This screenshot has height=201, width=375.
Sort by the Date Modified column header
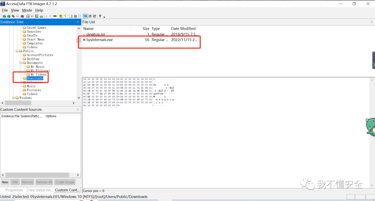click(x=184, y=29)
